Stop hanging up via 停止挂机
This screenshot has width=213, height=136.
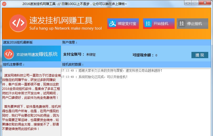tap(192, 24)
